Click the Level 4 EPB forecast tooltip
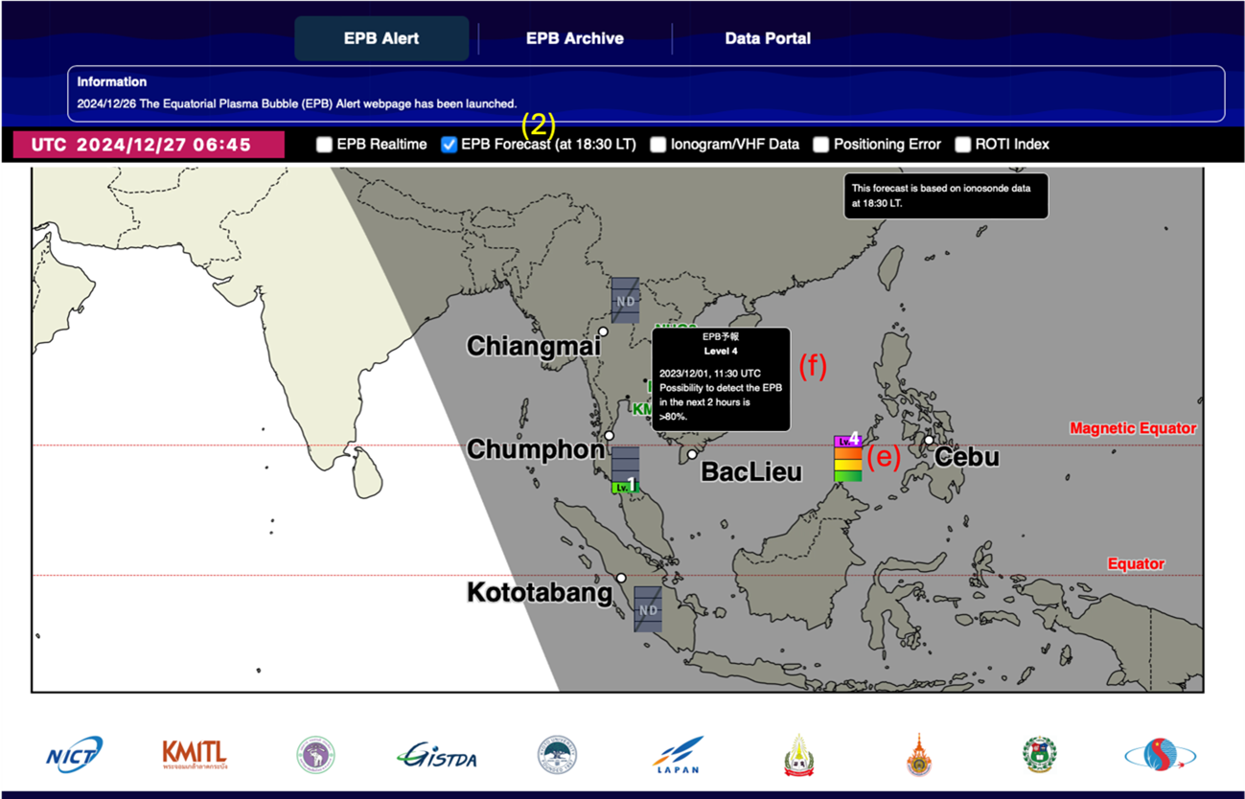Screen dimensions: 1245x799 tap(722, 378)
